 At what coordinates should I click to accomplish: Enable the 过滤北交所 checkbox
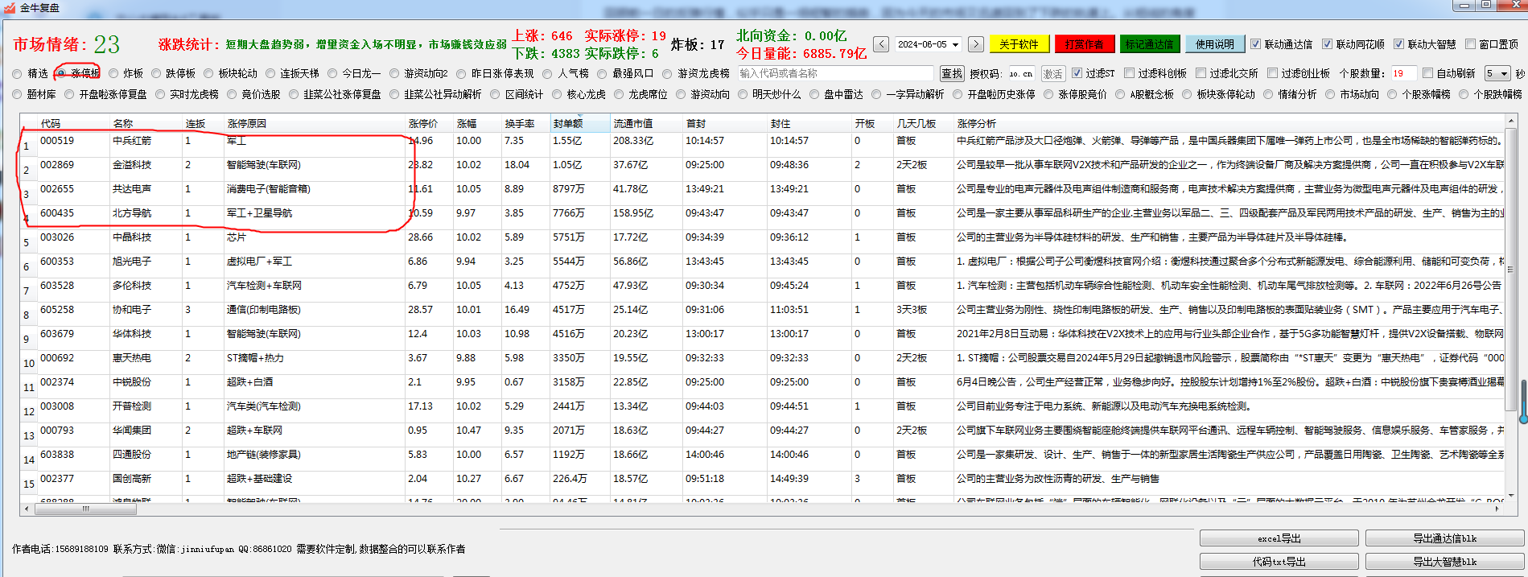(x=1201, y=73)
